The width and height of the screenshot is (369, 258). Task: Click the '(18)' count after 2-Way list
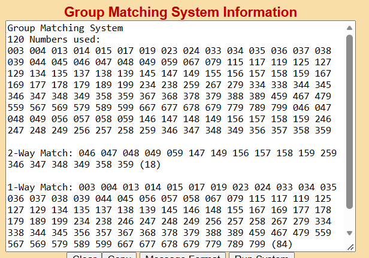coord(150,165)
